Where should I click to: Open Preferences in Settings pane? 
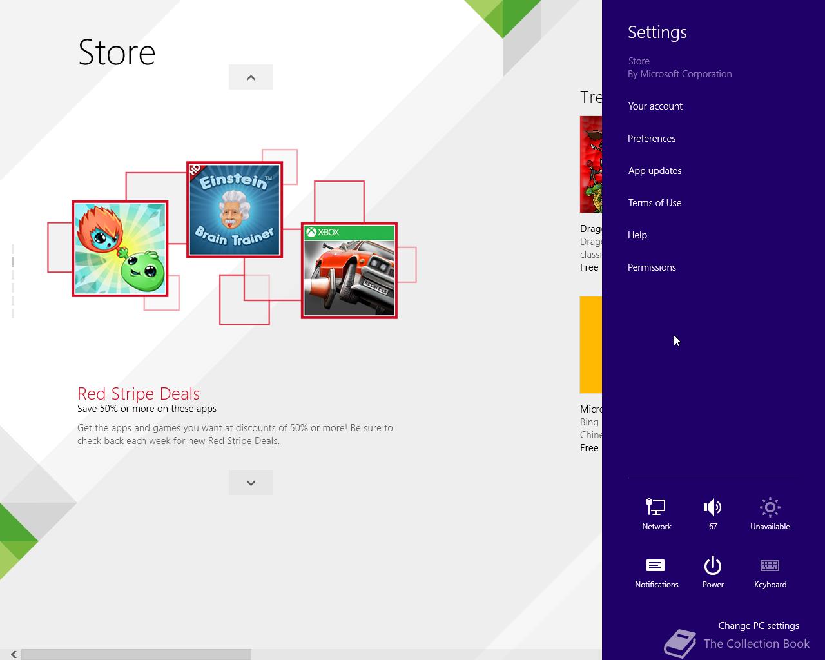pyautogui.click(x=652, y=139)
